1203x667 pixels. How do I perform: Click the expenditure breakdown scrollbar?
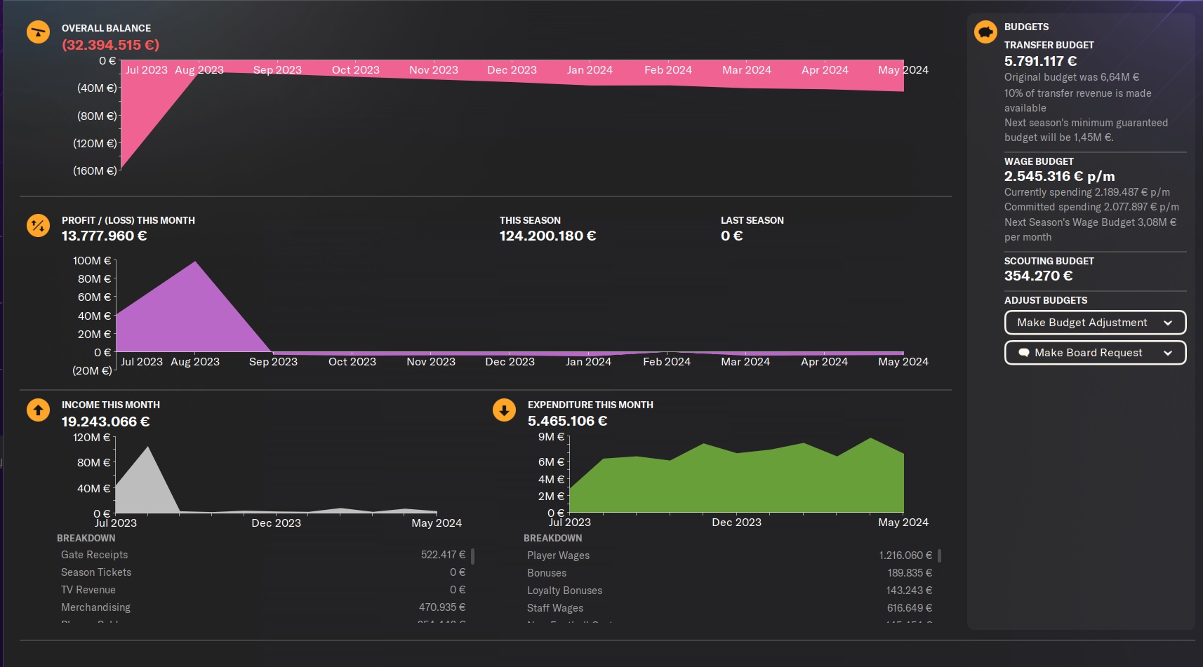point(939,556)
